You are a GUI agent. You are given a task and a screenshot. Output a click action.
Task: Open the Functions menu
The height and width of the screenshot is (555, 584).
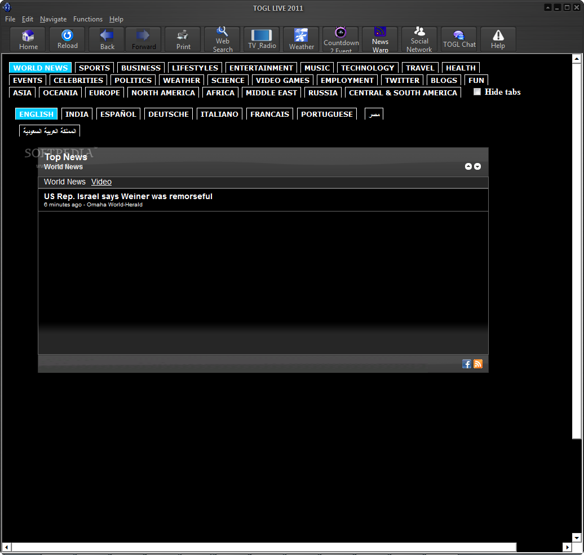coord(88,19)
